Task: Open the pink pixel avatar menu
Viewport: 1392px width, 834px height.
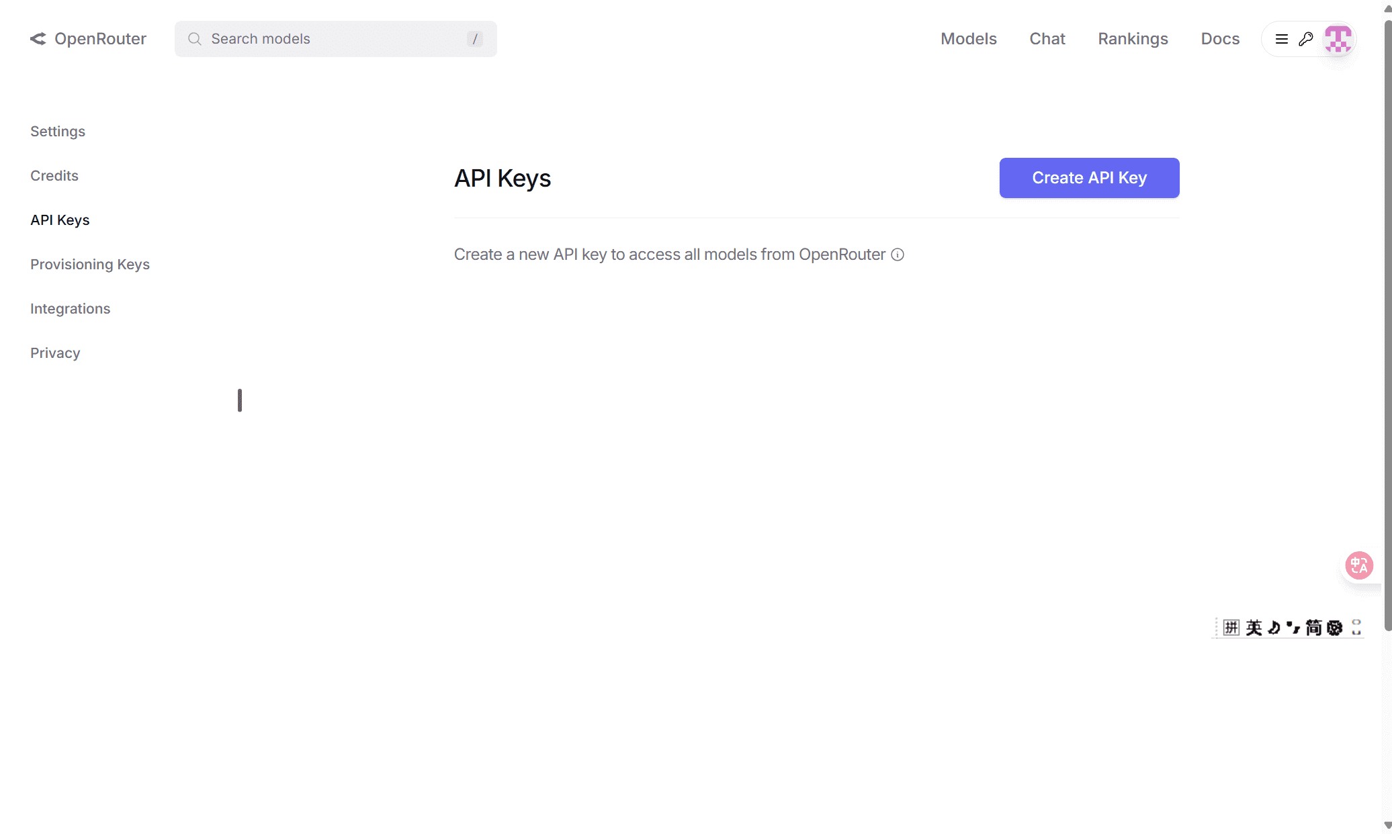Action: click(x=1338, y=39)
